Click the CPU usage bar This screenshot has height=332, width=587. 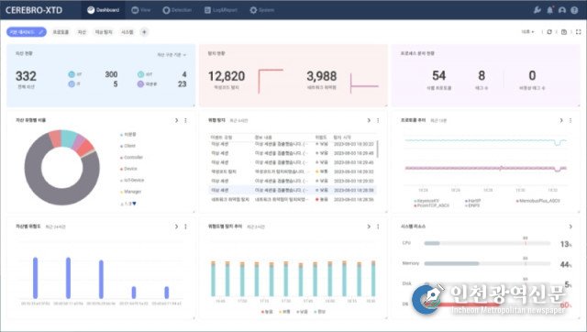487,243
